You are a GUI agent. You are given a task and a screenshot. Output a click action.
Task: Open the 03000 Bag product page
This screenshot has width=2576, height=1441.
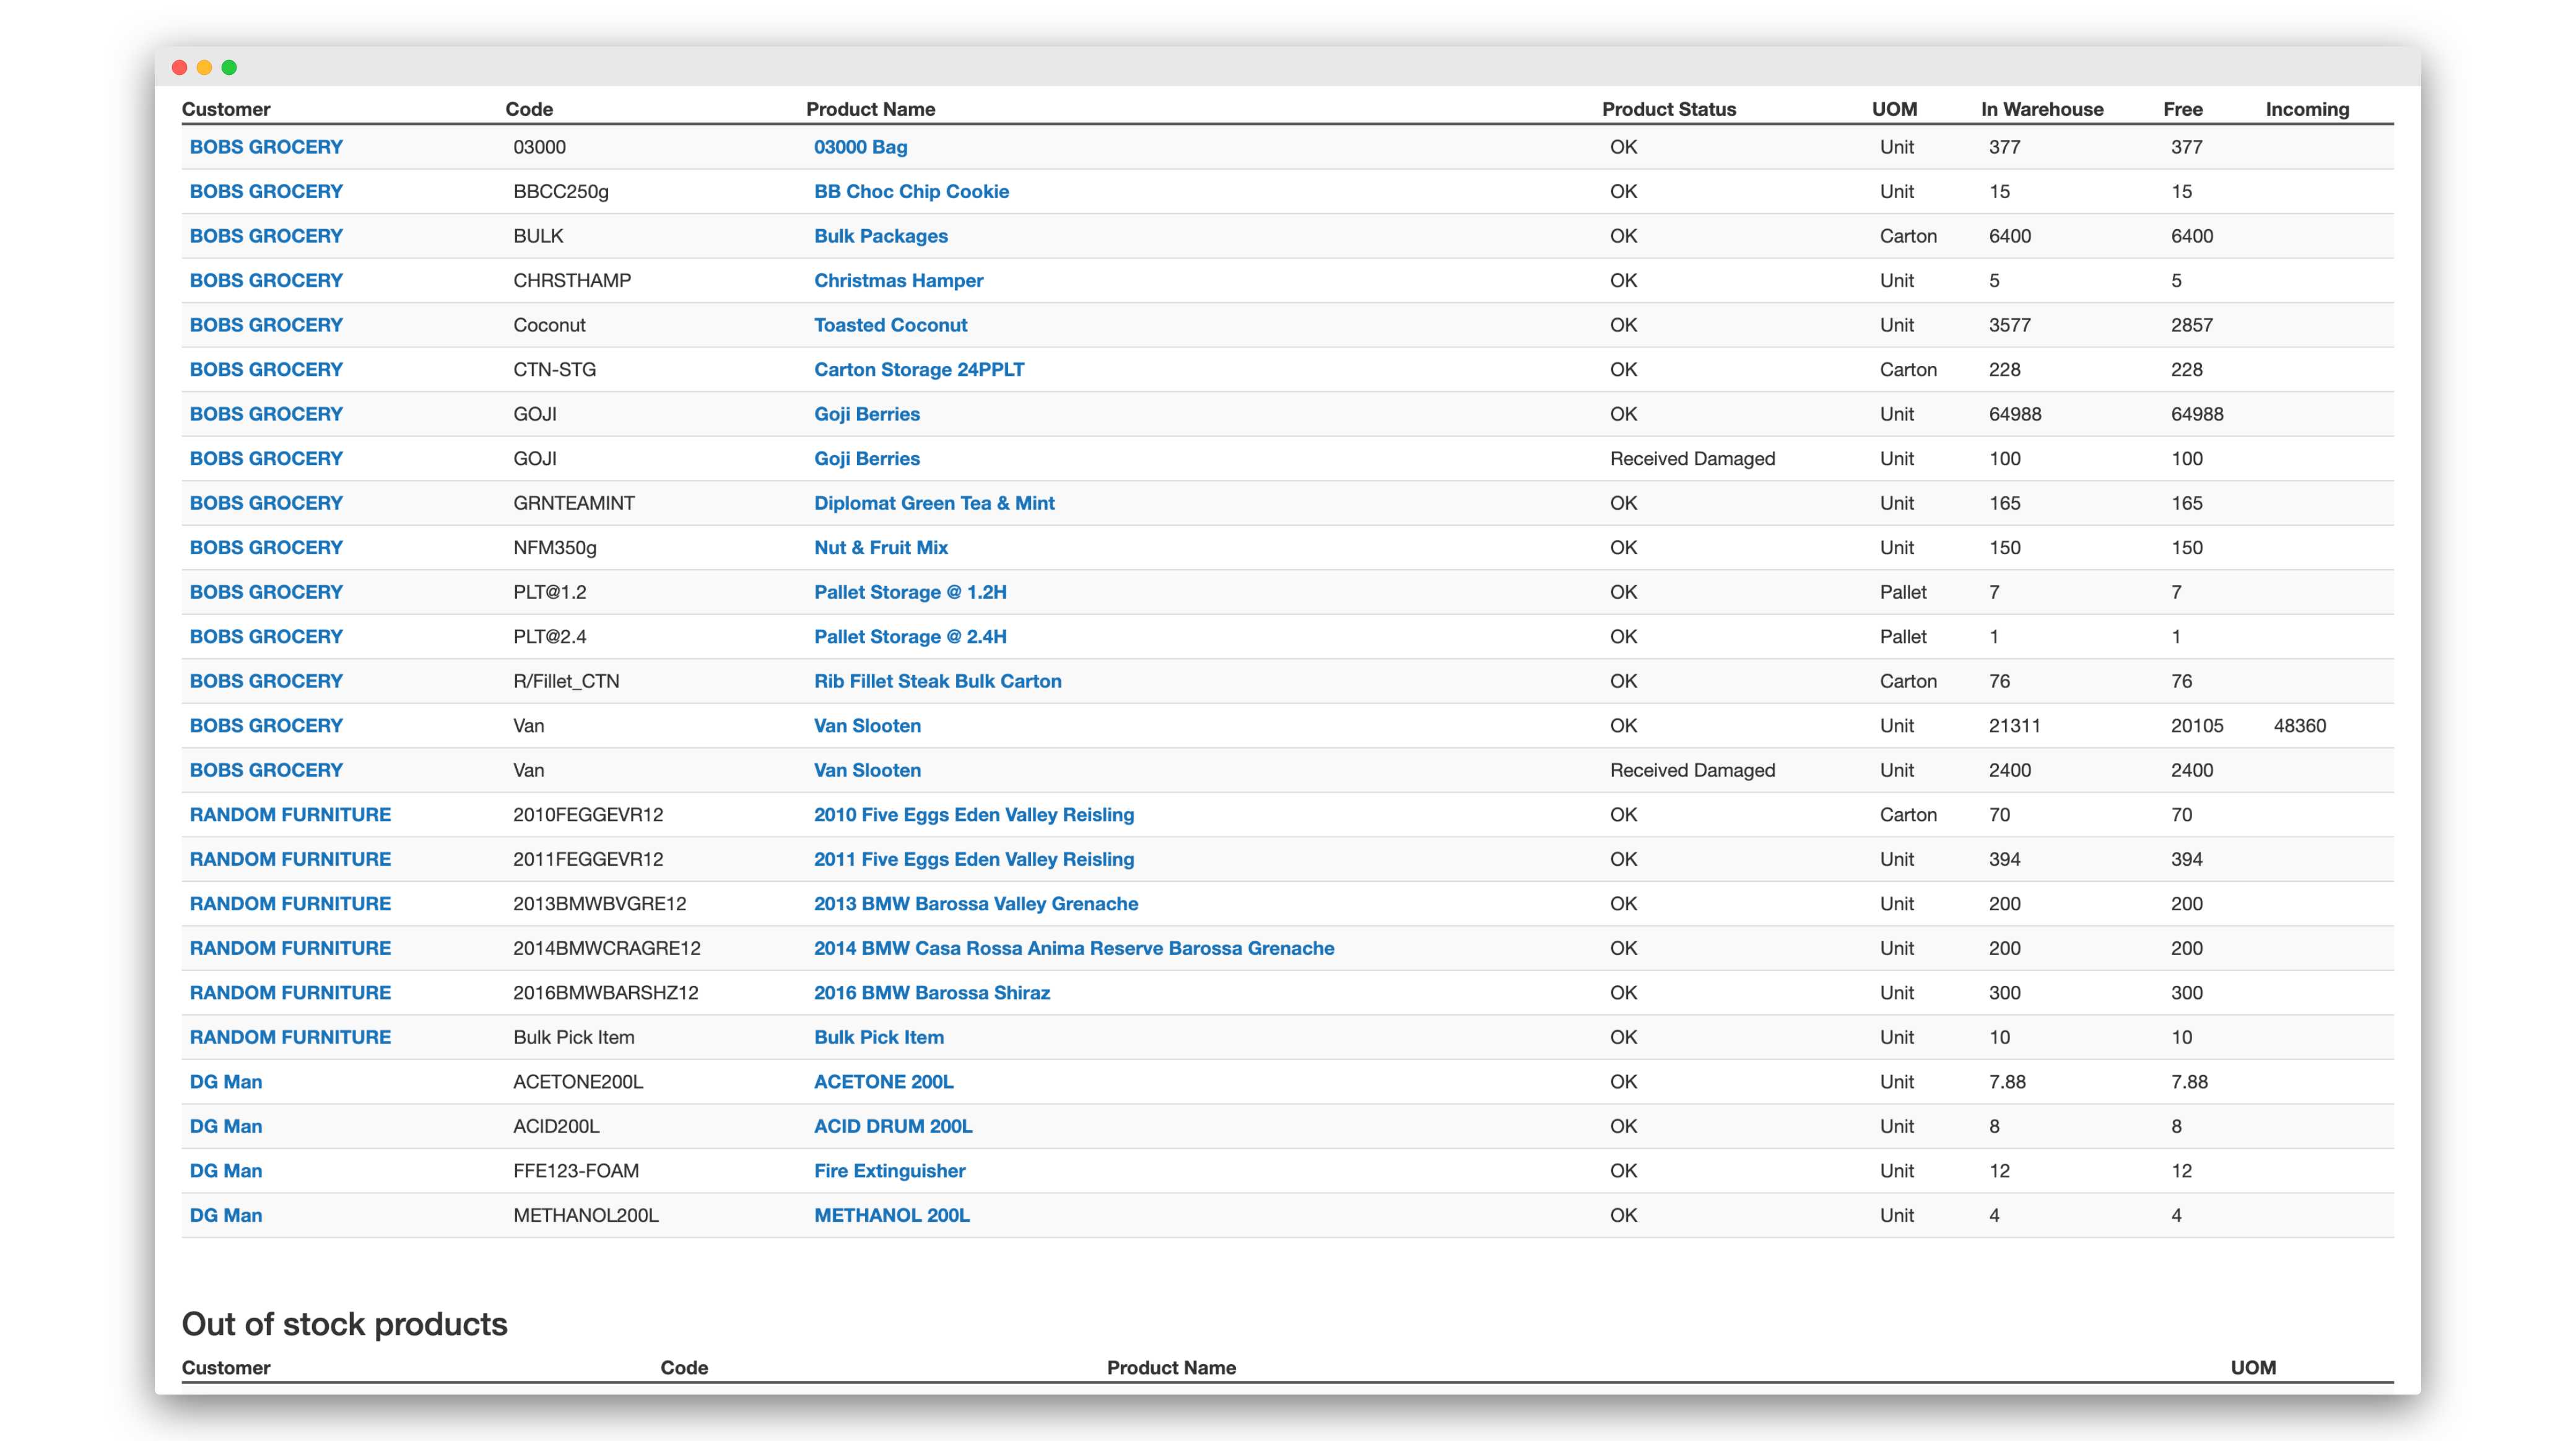pyautogui.click(x=860, y=147)
